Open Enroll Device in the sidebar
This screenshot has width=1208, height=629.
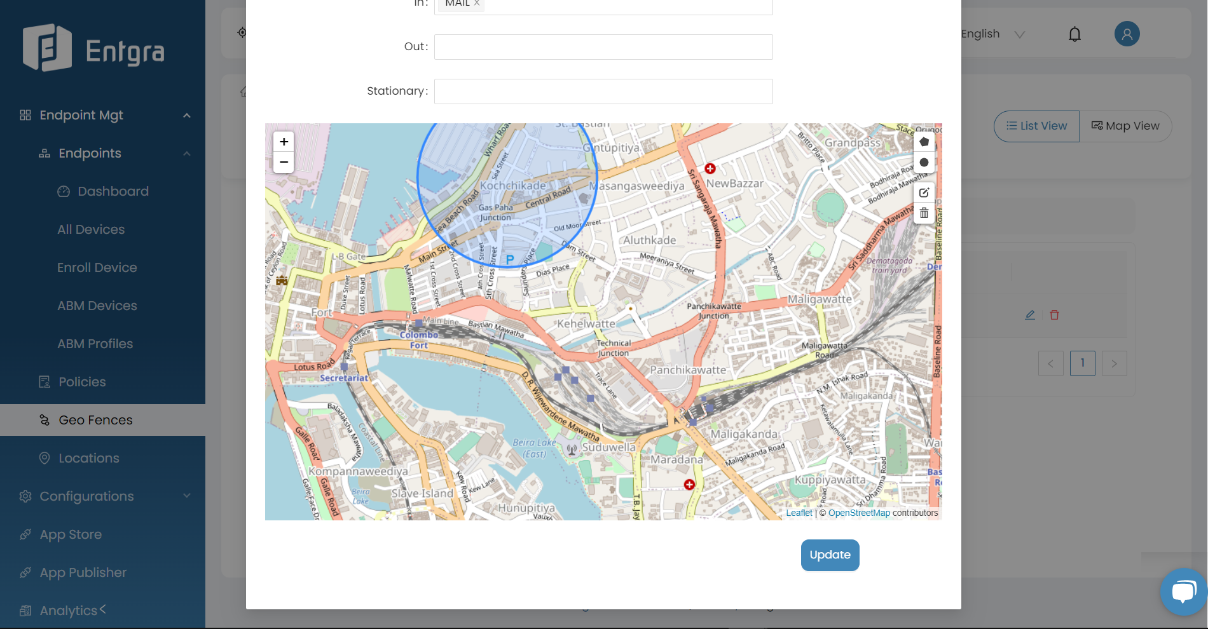[97, 267]
